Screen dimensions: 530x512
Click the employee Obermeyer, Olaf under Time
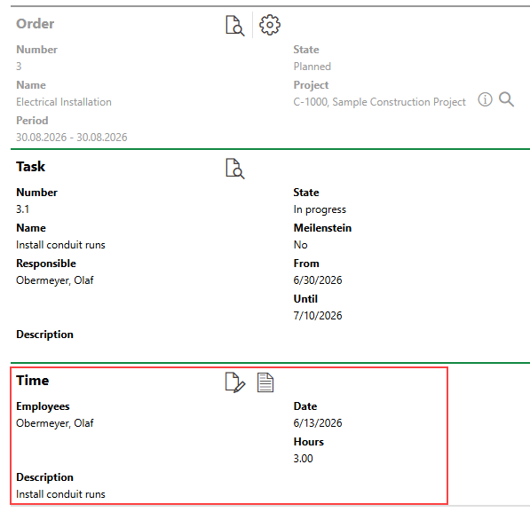[x=55, y=423]
